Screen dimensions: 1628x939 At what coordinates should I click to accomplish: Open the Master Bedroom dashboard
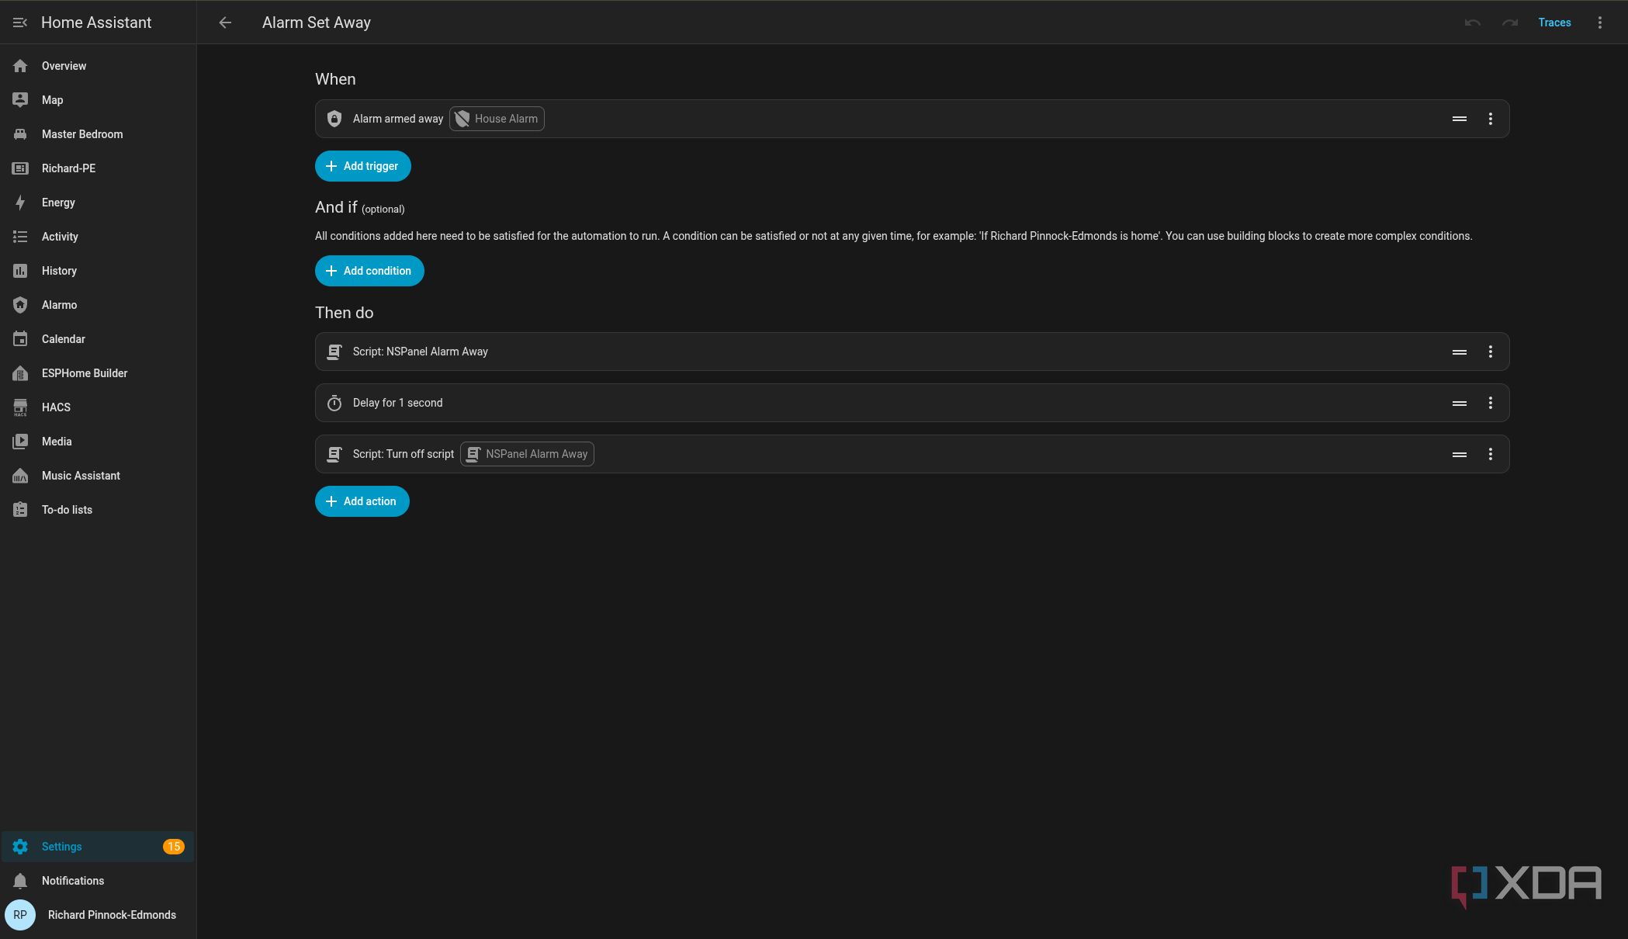pos(98,134)
